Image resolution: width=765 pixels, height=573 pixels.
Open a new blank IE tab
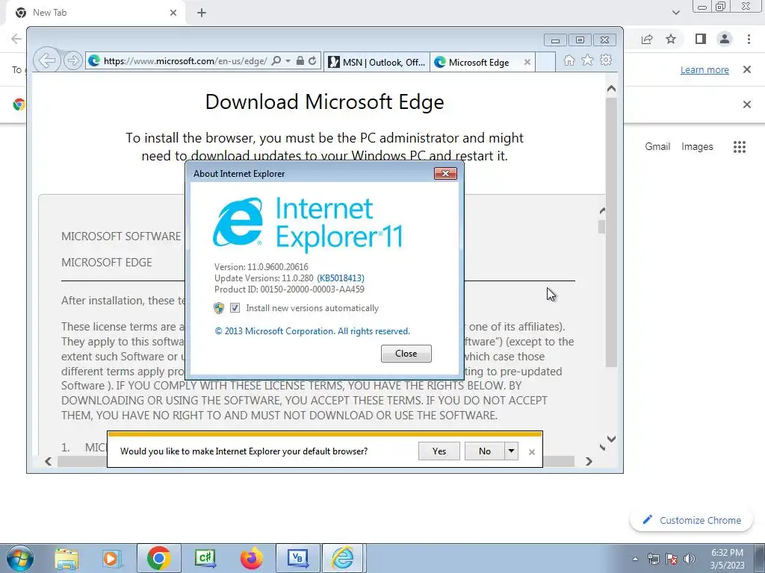click(x=545, y=63)
